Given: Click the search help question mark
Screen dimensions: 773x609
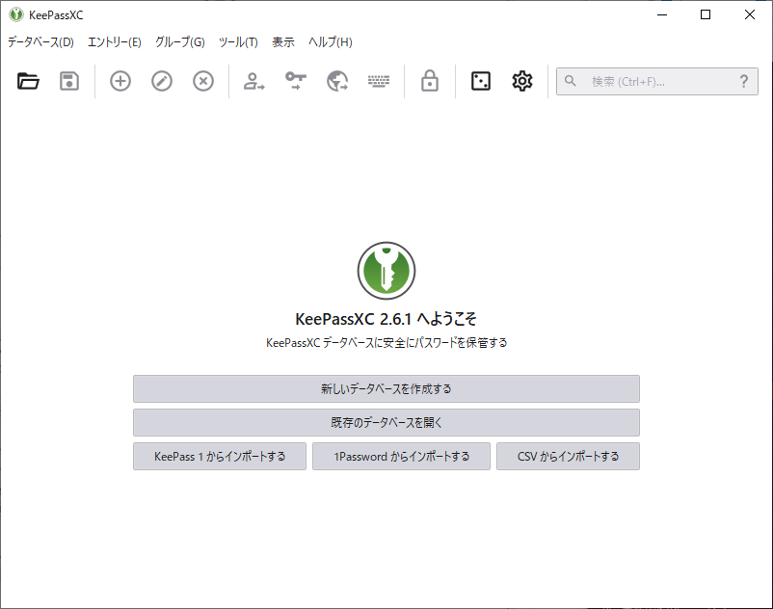Looking at the screenshot, I should (x=744, y=81).
